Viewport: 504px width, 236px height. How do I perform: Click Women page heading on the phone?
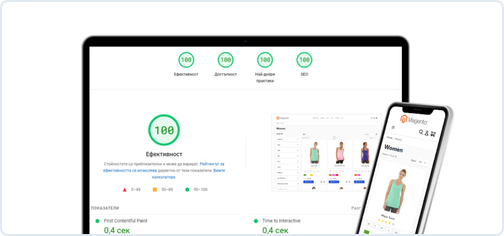(393, 149)
